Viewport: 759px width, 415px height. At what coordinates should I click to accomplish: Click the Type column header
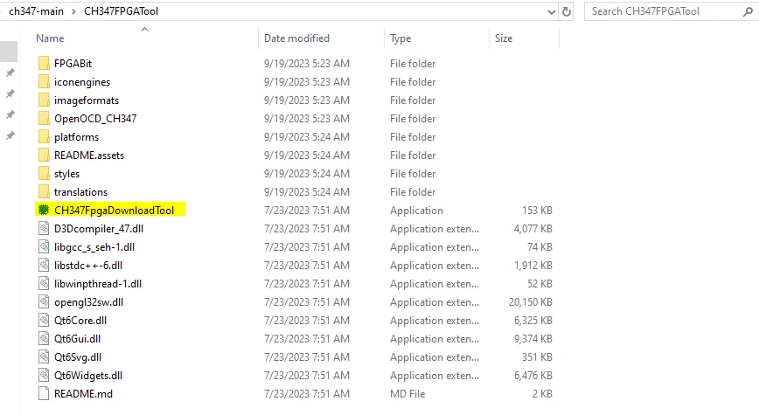(x=400, y=38)
